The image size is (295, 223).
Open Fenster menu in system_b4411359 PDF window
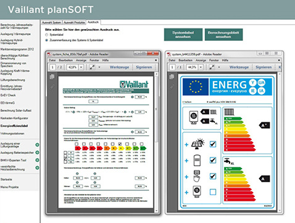point(214,60)
